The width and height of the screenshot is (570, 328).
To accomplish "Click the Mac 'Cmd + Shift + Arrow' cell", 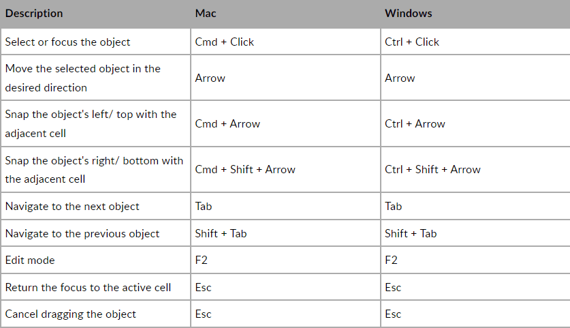I will (x=245, y=169).
